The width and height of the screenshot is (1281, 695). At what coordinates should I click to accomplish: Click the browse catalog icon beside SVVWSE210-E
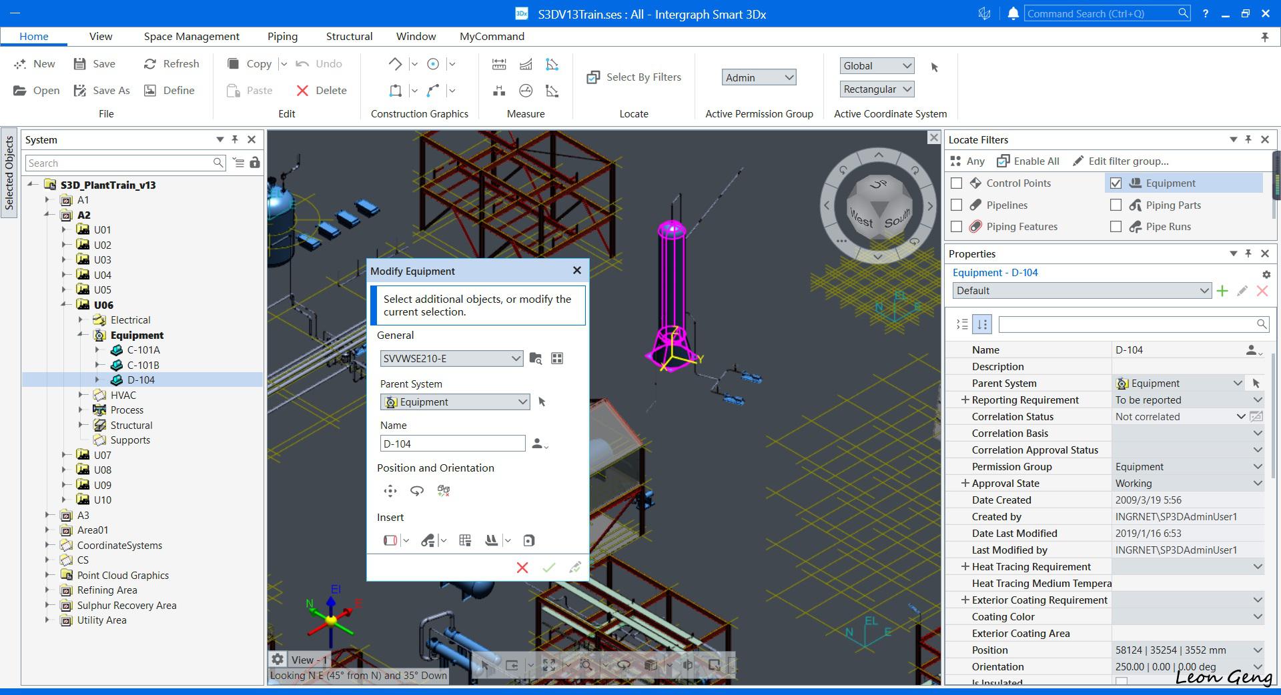click(535, 359)
